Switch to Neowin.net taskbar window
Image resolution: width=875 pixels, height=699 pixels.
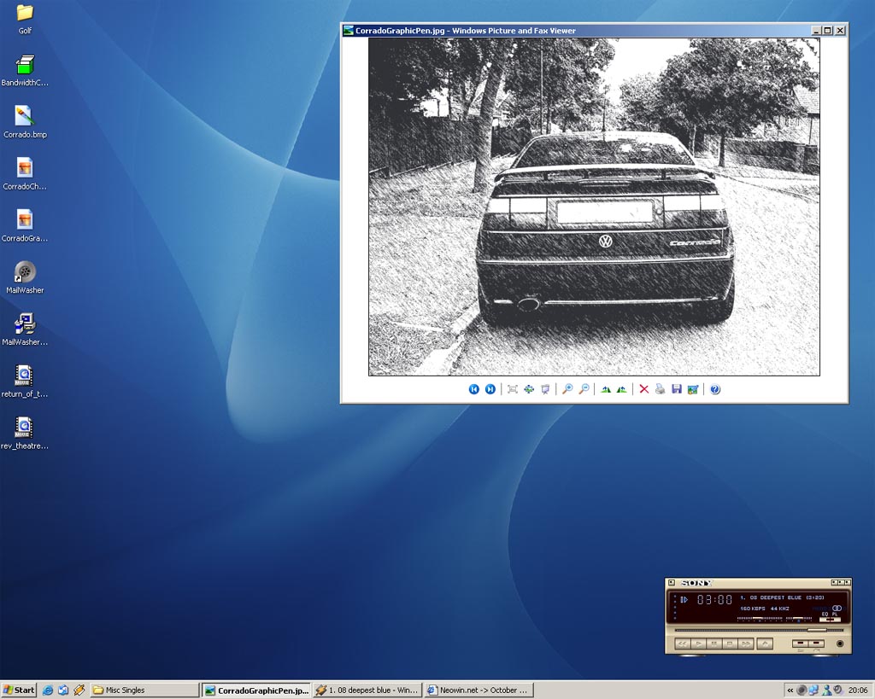479,690
